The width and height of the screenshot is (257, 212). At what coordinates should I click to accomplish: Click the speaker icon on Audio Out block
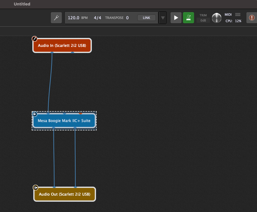coord(36,188)
